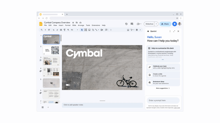
Task: Click the Share button
Action: [x=165, y=24]
